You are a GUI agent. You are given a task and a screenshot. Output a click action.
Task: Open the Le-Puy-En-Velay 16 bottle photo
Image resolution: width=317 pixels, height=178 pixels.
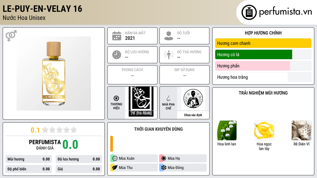(x=54, y=74)
